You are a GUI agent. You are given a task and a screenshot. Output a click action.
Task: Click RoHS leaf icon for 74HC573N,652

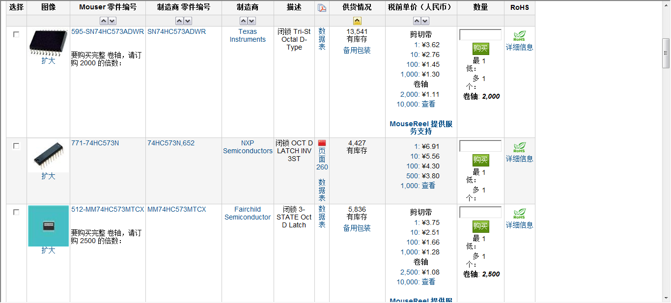pyautogui.click(x=519, y=148)
